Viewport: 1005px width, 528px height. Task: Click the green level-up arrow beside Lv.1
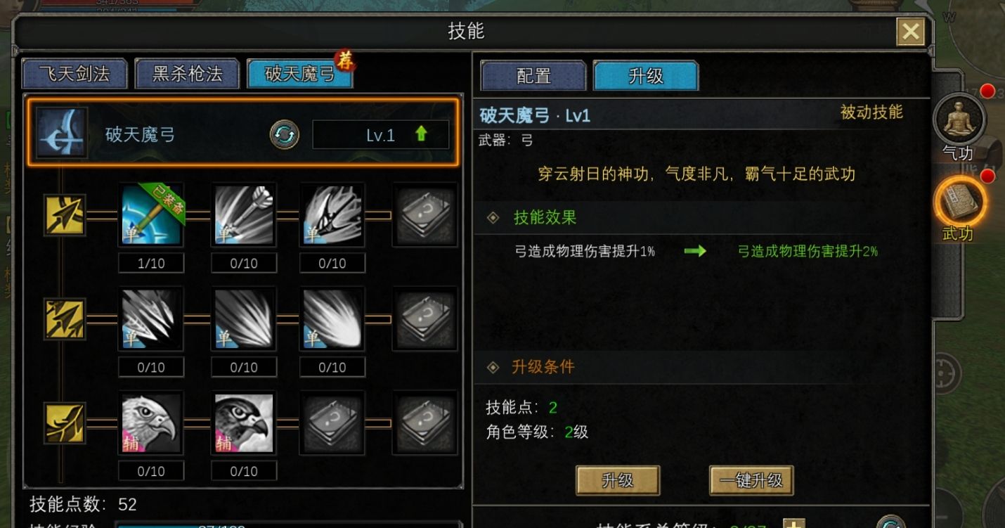pos(421,134)
